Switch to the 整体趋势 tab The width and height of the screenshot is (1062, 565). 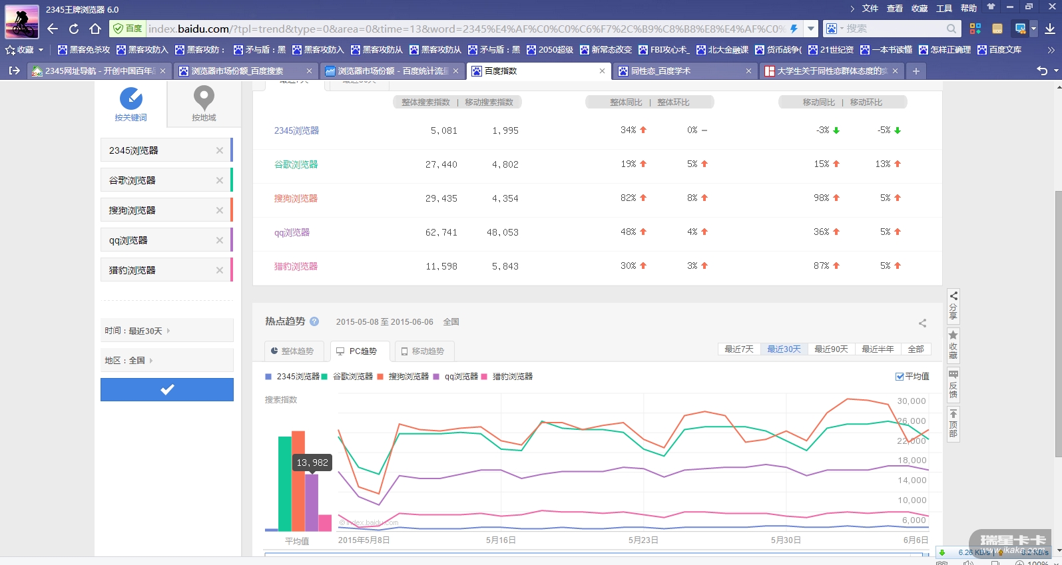(x=293, y=351)
